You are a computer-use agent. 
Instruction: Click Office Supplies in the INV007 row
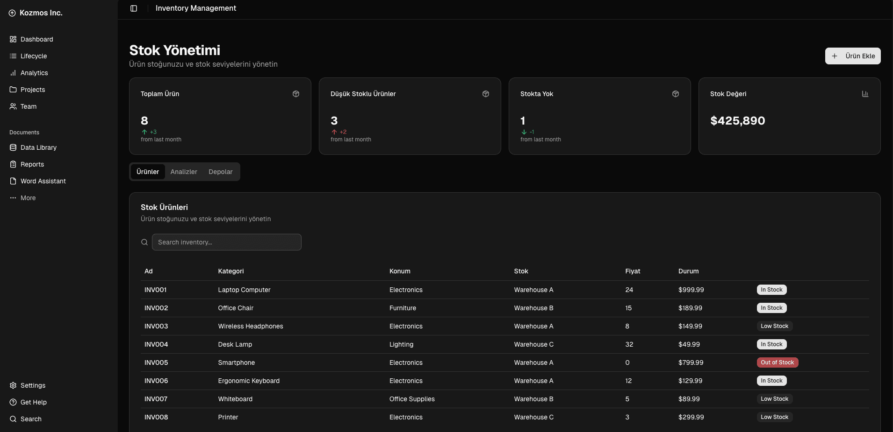412,399
